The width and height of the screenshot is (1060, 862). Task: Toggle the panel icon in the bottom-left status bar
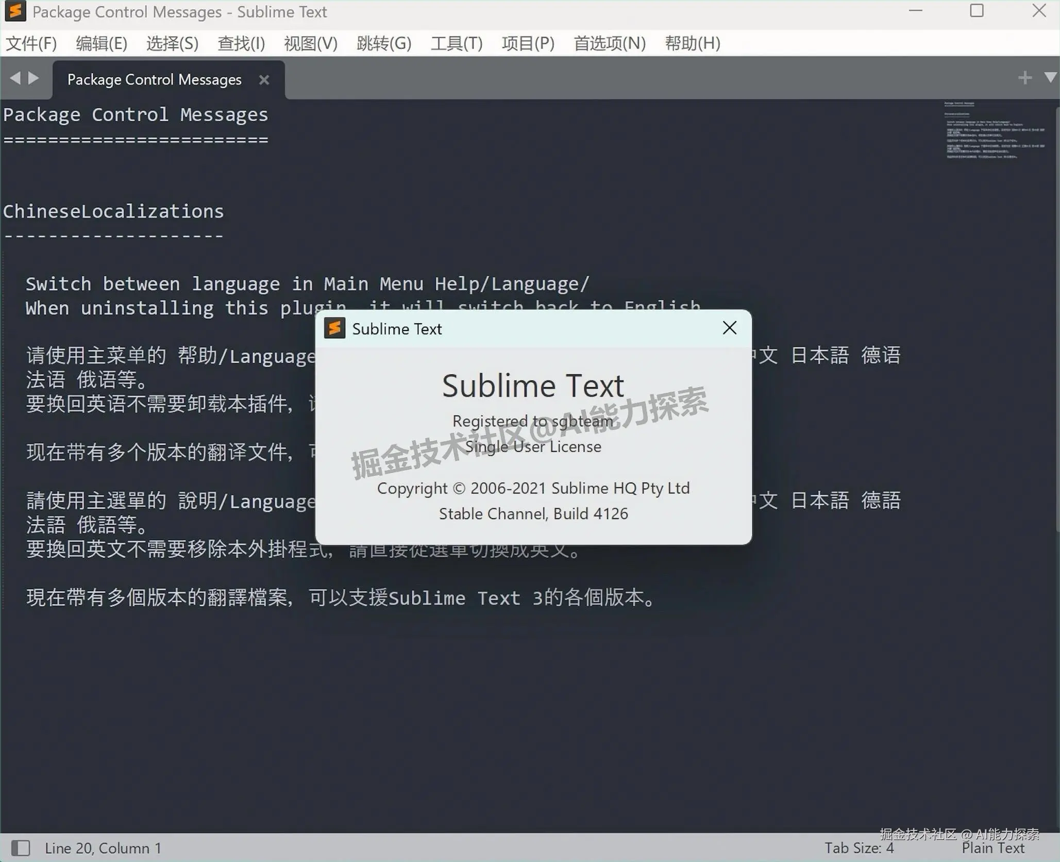(22, 848)
